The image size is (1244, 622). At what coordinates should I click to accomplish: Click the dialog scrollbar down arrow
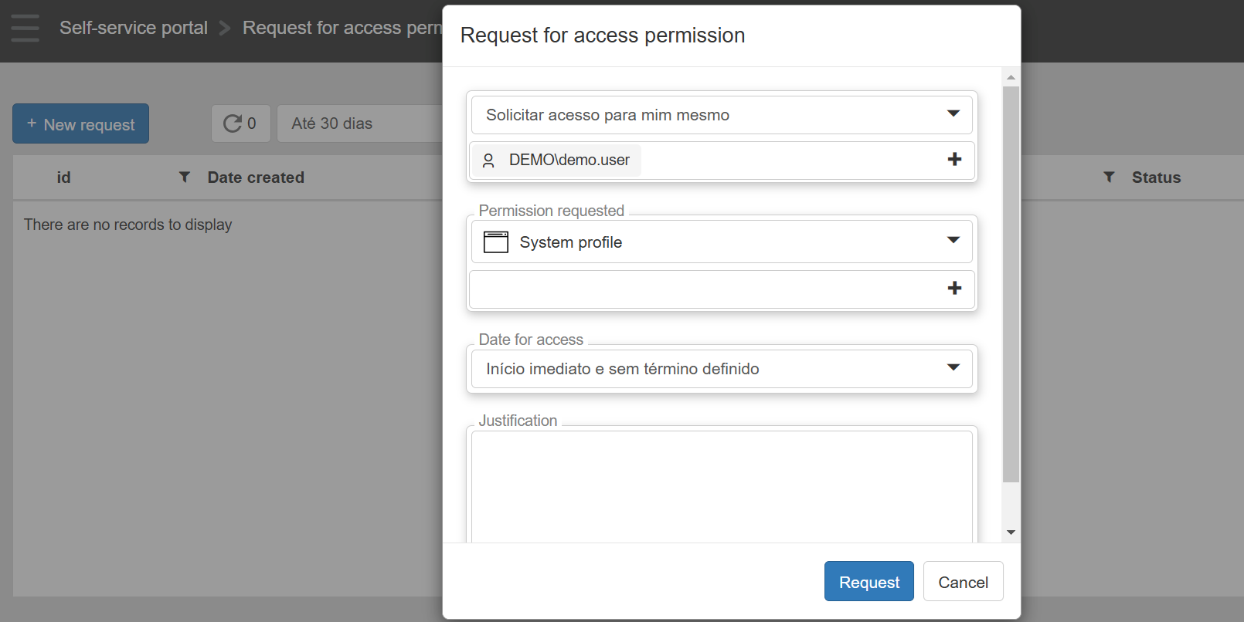[1011, 532]
